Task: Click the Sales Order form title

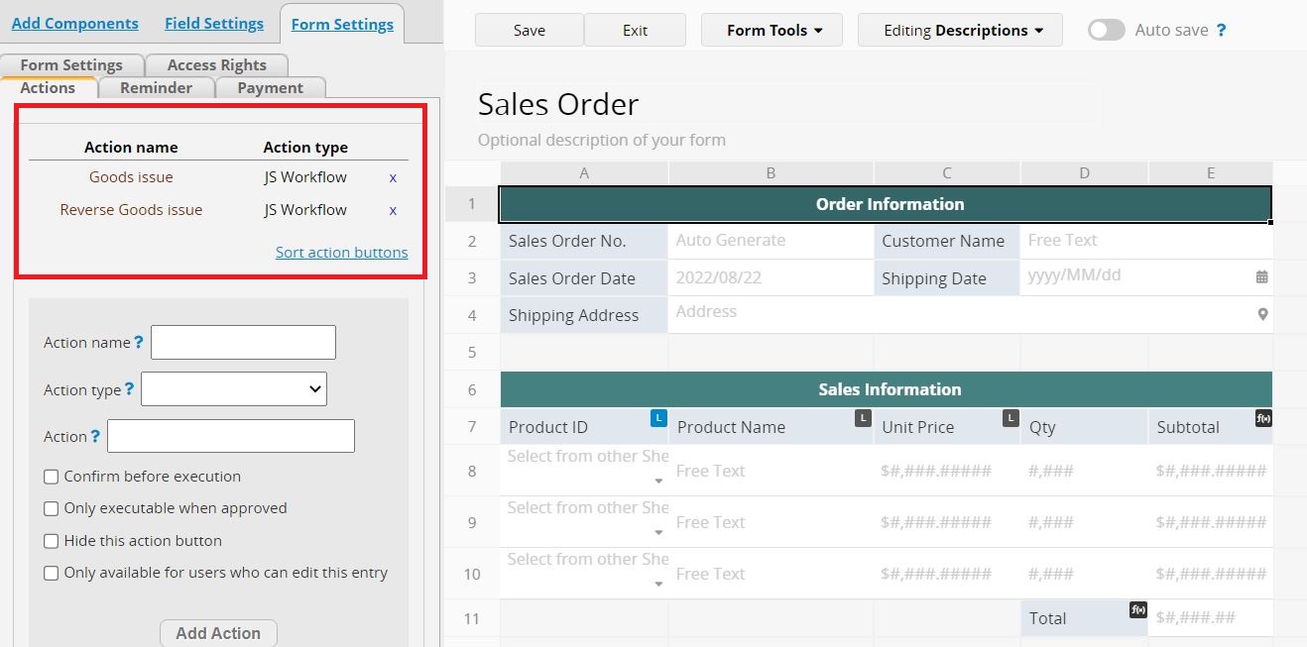Action: (558, 104)
